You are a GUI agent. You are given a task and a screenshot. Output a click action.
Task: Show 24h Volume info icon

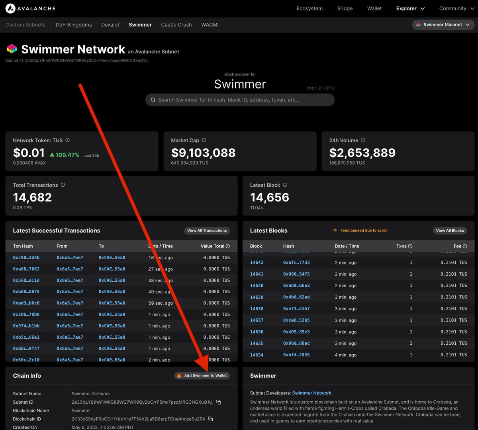(x=363, y=140)
